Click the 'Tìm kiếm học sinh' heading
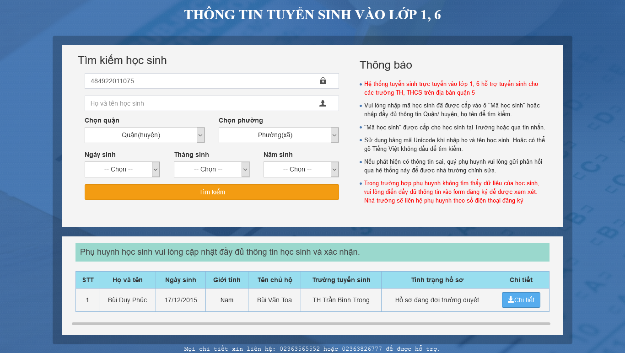The width and height of the screenshot is (625, 353). point(122,60)
